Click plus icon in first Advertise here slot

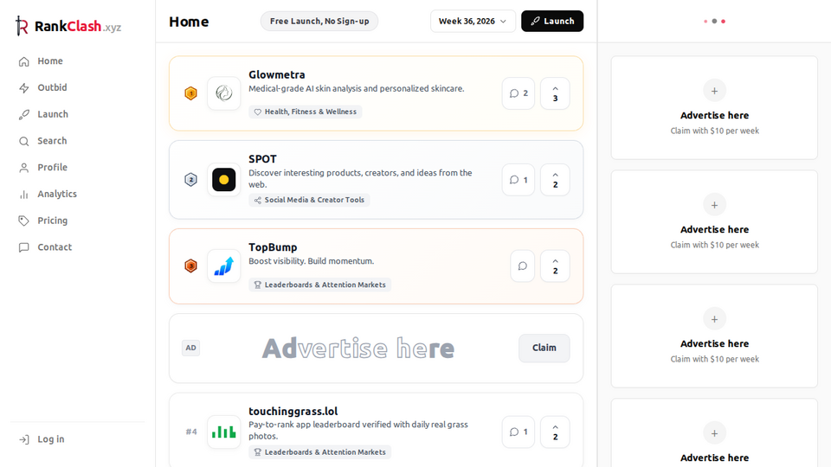(714, 91)
